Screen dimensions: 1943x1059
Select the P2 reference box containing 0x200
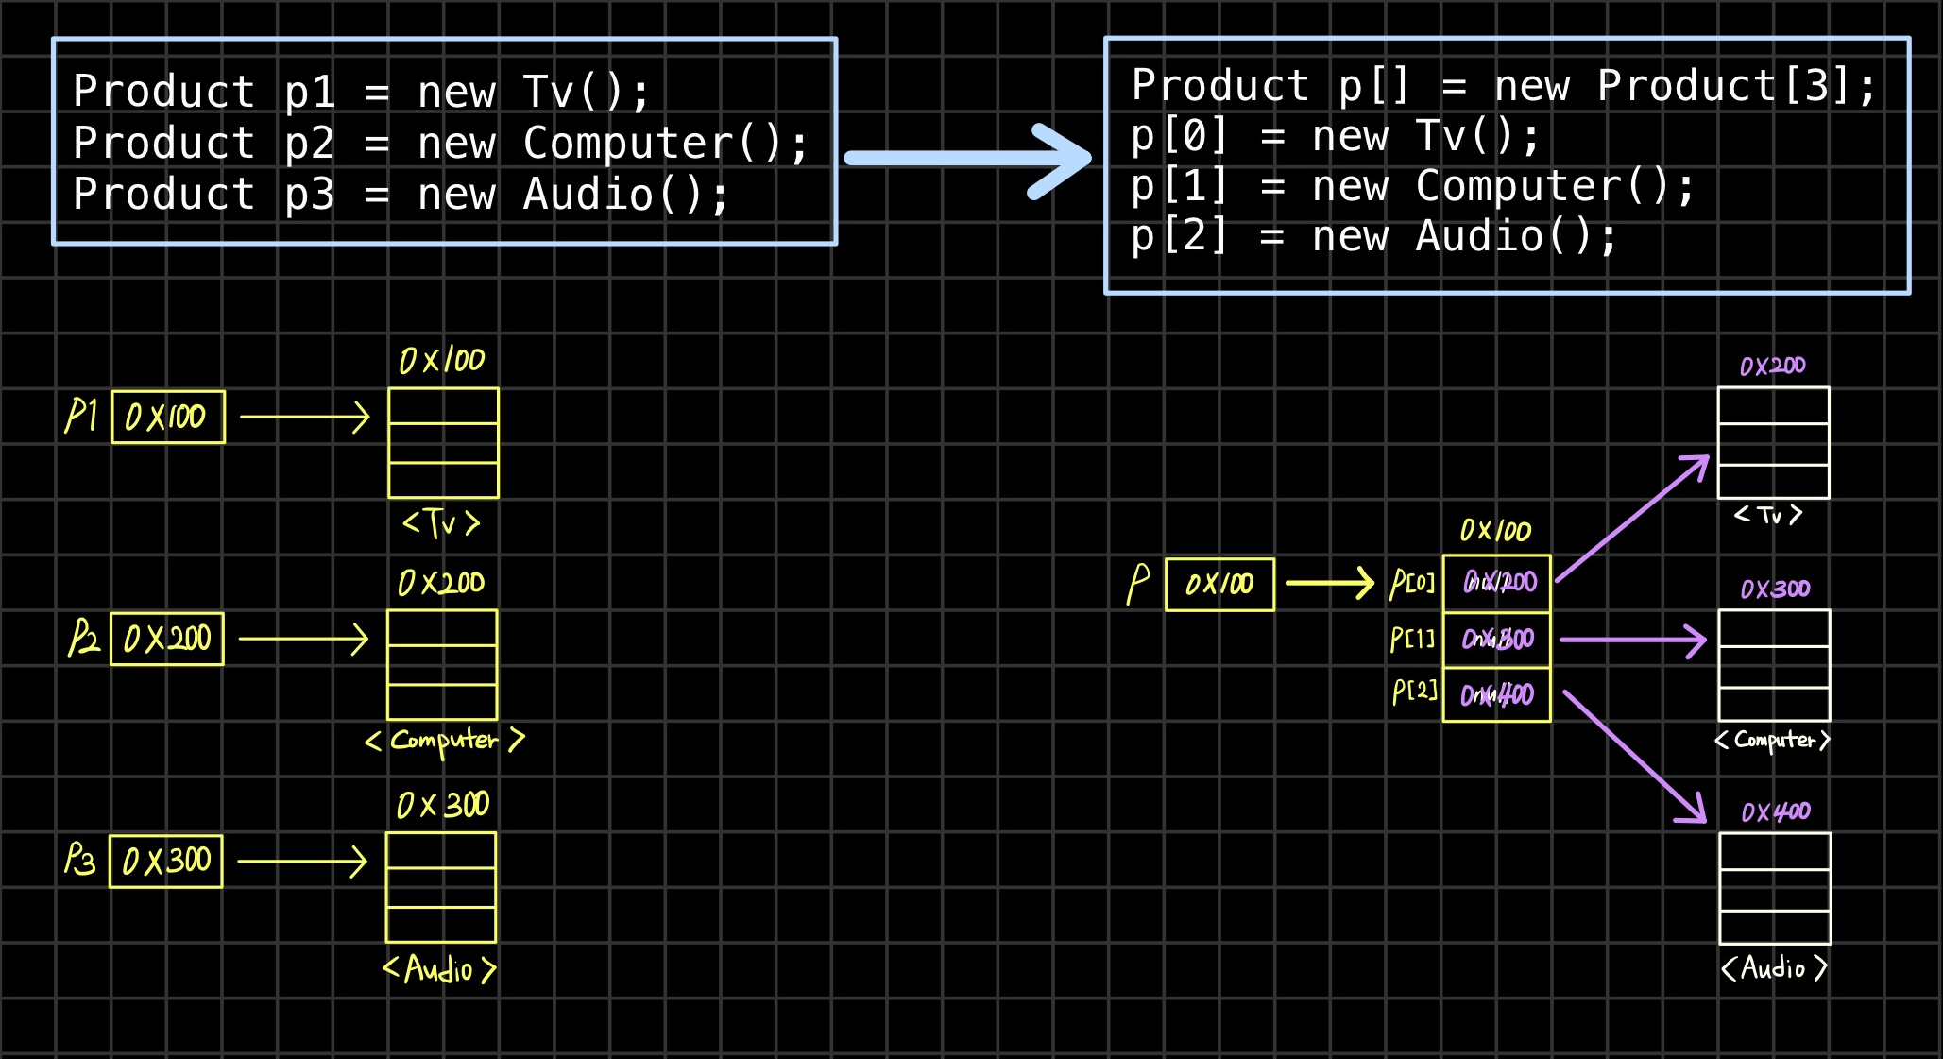point(167,639)
